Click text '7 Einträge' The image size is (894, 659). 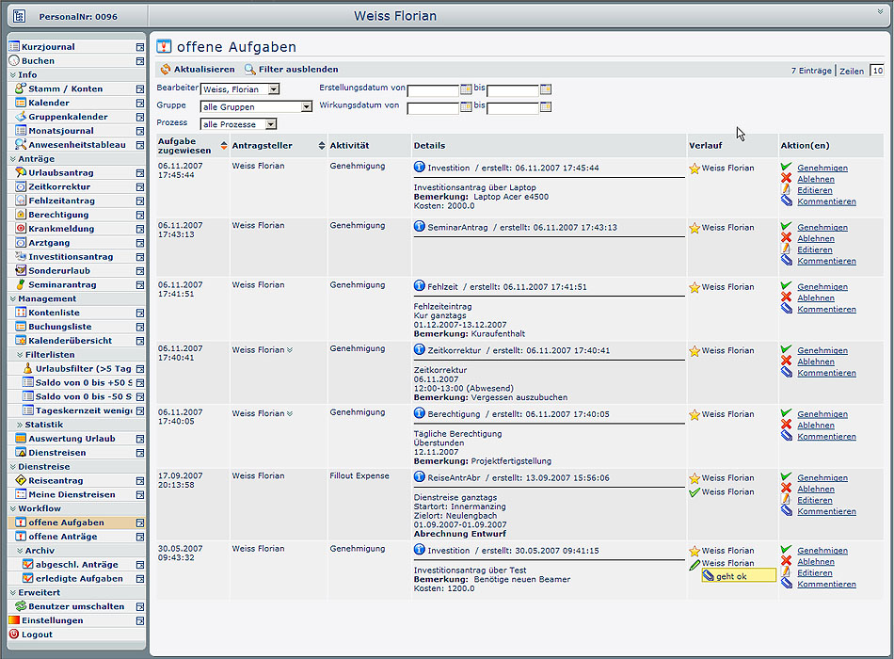[811, 71]
